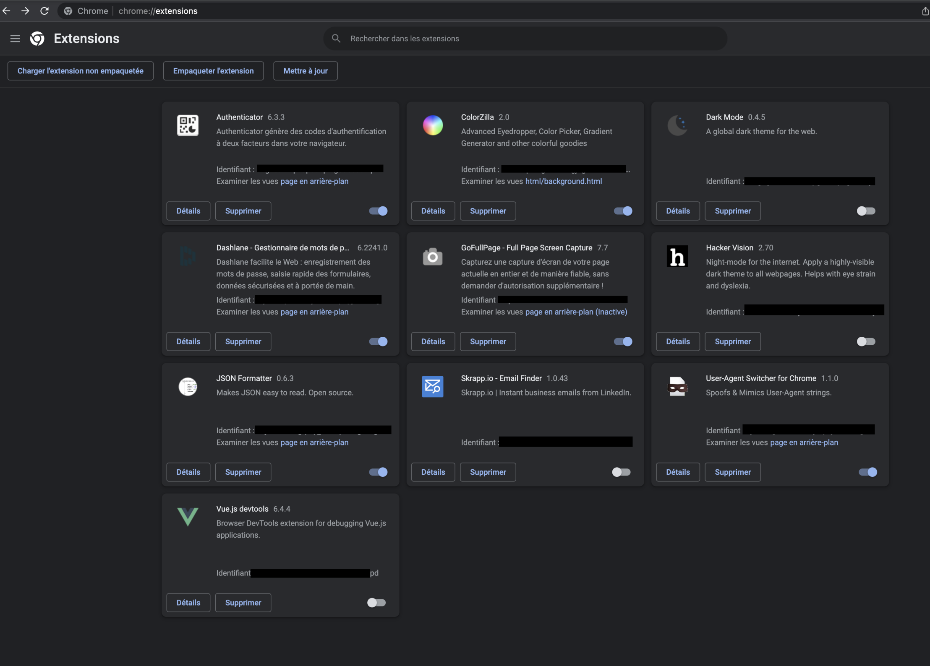This screenshot has height=666, width=930.
Task: Click the Skrapp.io envelope icon
Action: [x=433, y=387]
